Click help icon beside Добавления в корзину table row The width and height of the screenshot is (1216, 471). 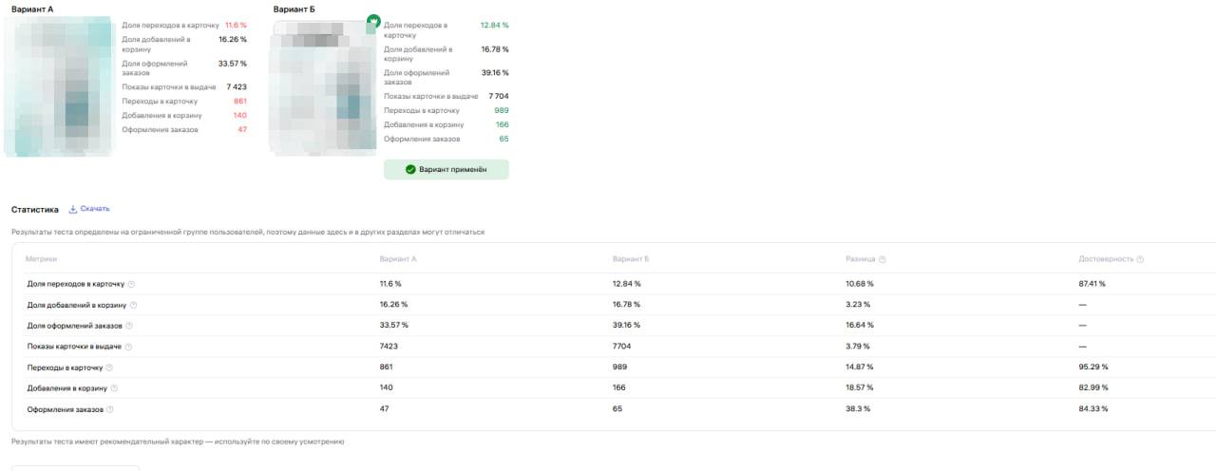click(x=114, y=388)
